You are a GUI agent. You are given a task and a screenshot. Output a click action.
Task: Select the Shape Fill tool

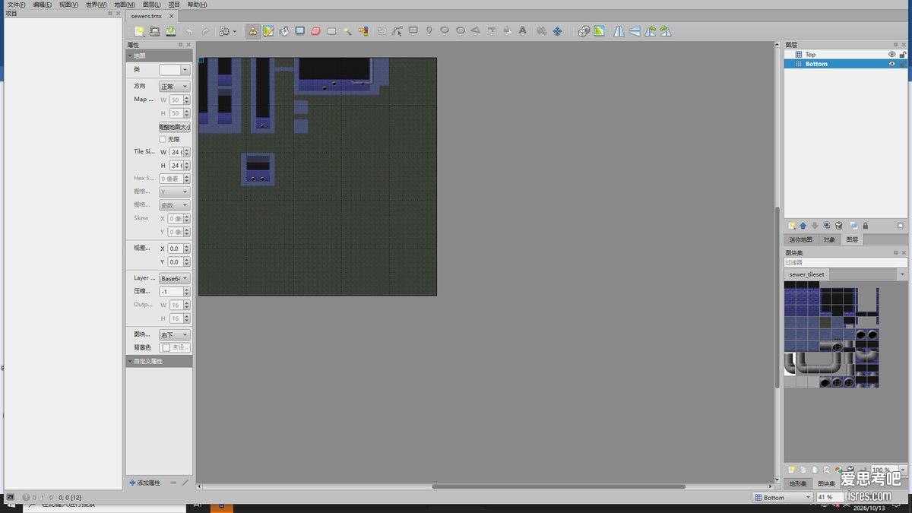(x=300, y=31)
